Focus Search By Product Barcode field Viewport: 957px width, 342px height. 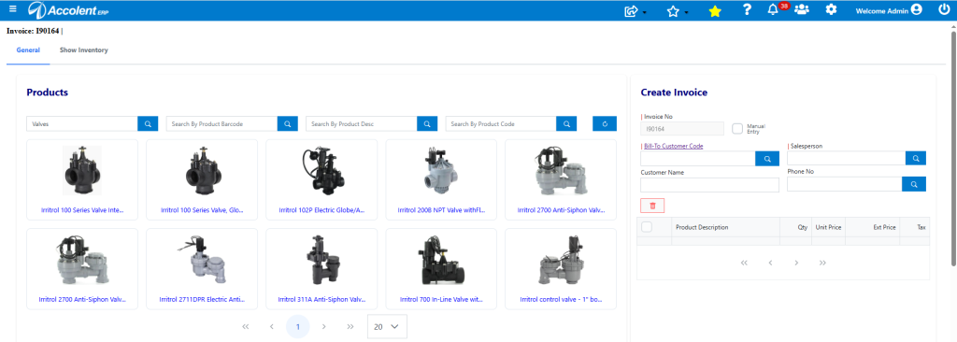coord(221,124)
